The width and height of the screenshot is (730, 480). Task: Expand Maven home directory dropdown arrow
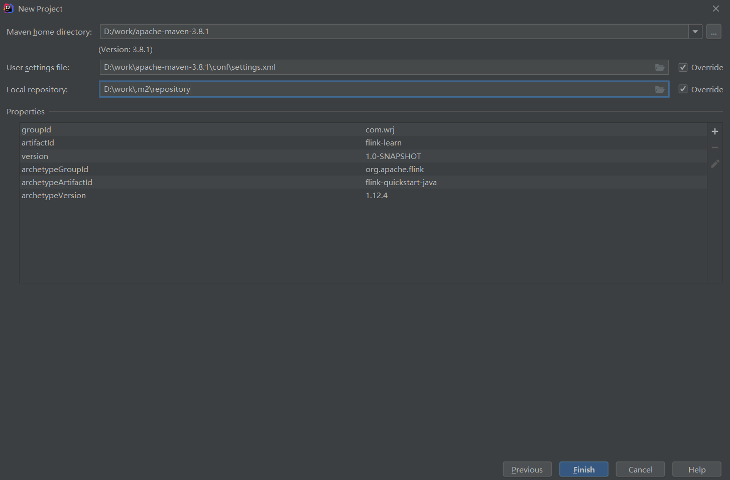(x=695, y=32)
